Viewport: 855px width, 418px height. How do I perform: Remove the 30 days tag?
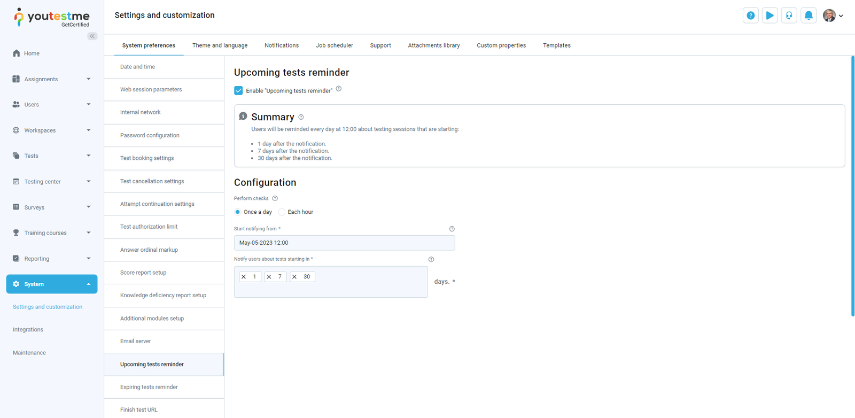pyautogui.click(x=294, y=277)
